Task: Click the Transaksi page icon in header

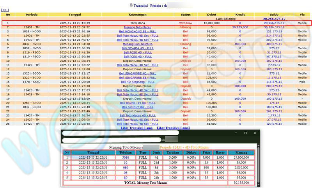Action: 131,5
